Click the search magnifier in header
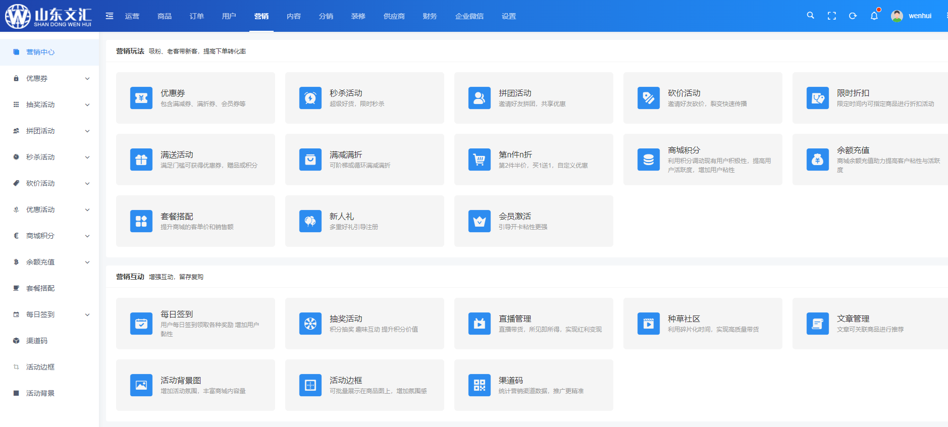948x427 pixels. point(810,16)
